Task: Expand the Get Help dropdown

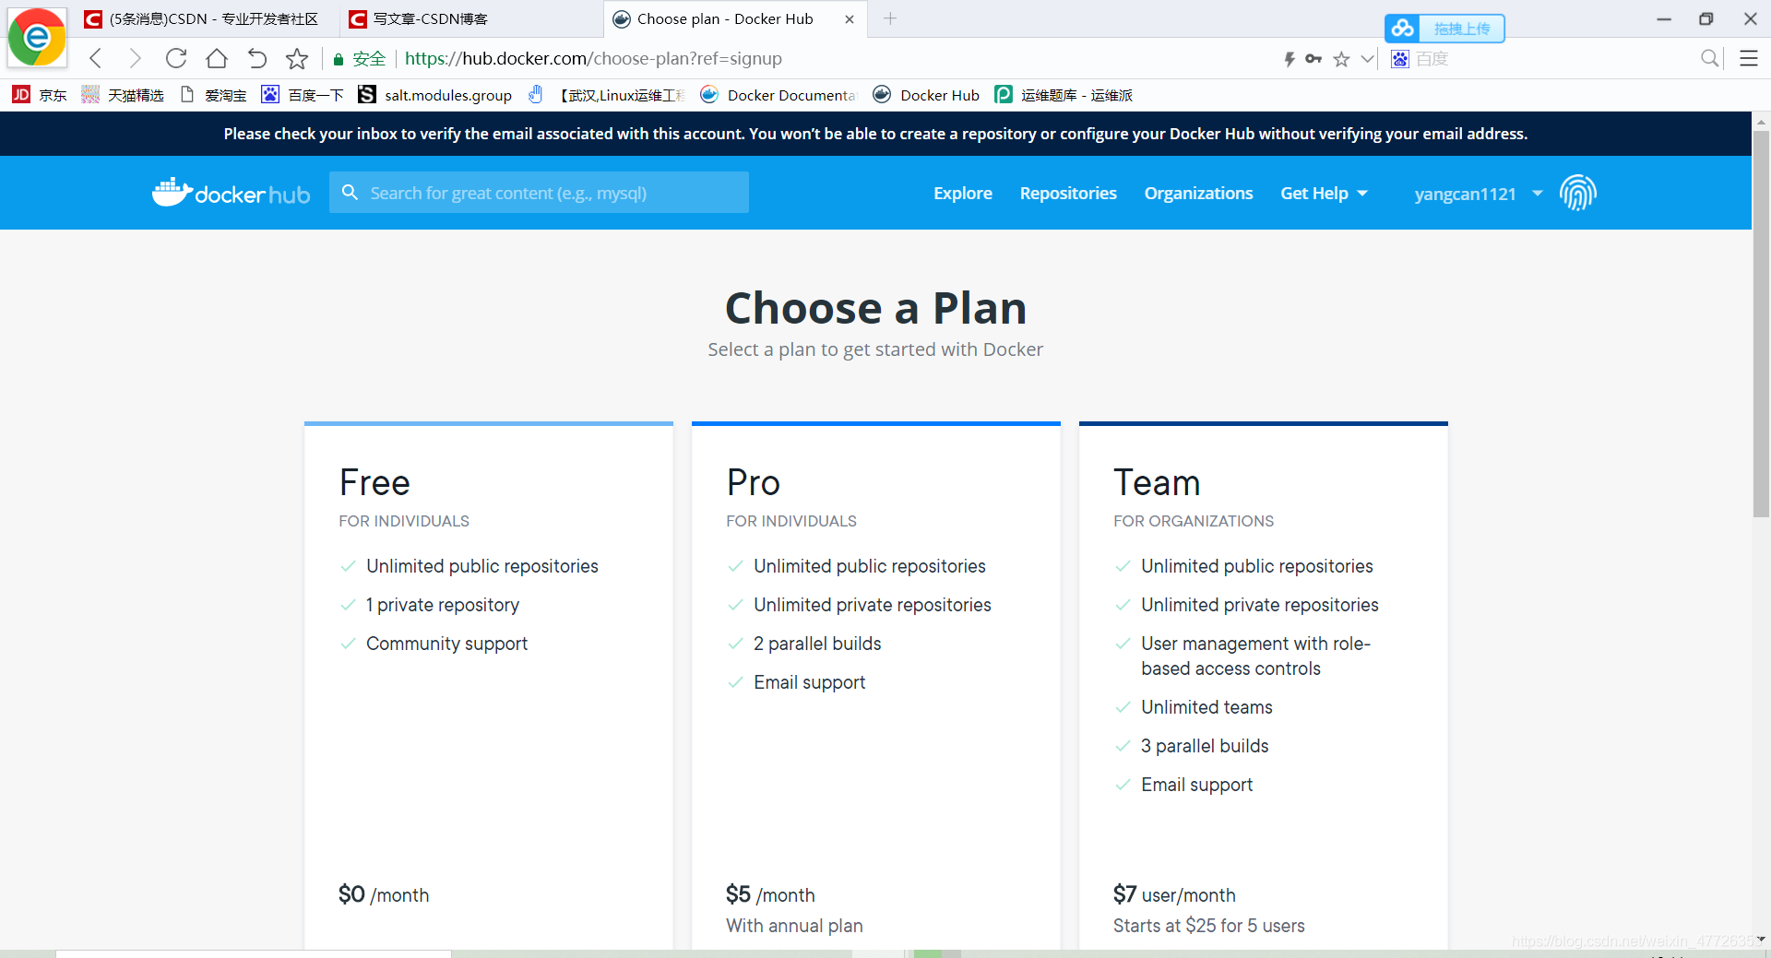Action: pyautogui.click(x=1324, y=193)
